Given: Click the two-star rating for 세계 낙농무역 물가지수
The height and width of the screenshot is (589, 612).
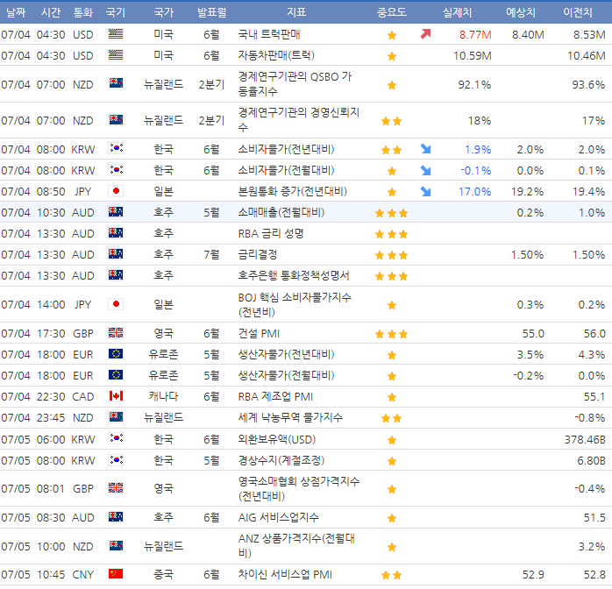Looking at the screenshot, I should [391, 418].
